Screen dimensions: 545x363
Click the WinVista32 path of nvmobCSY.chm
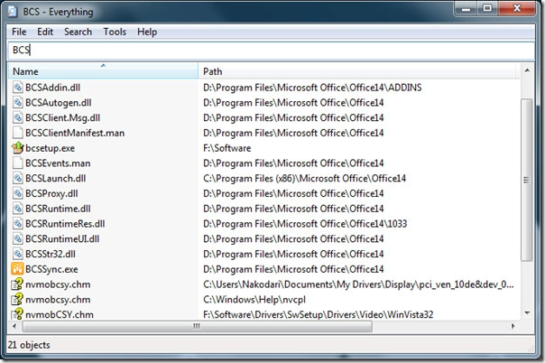pyautogui.click(x=318, y=314)
